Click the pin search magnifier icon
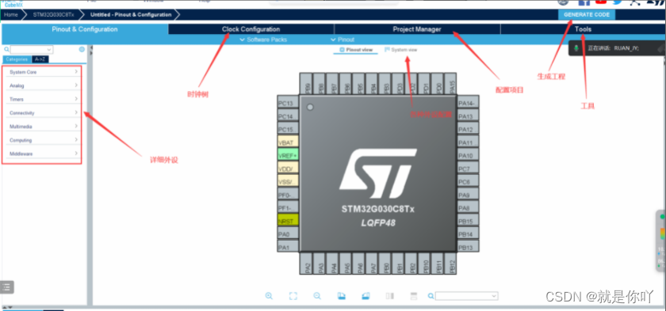 pos(431,296)
